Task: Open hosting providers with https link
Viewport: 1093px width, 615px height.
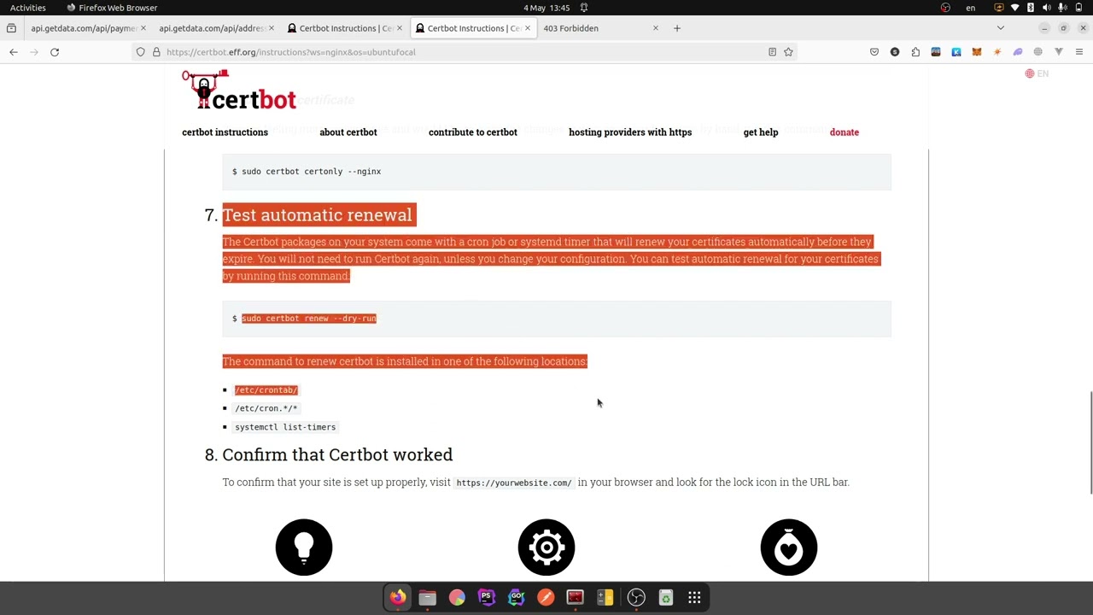Action: click(630, 132)
